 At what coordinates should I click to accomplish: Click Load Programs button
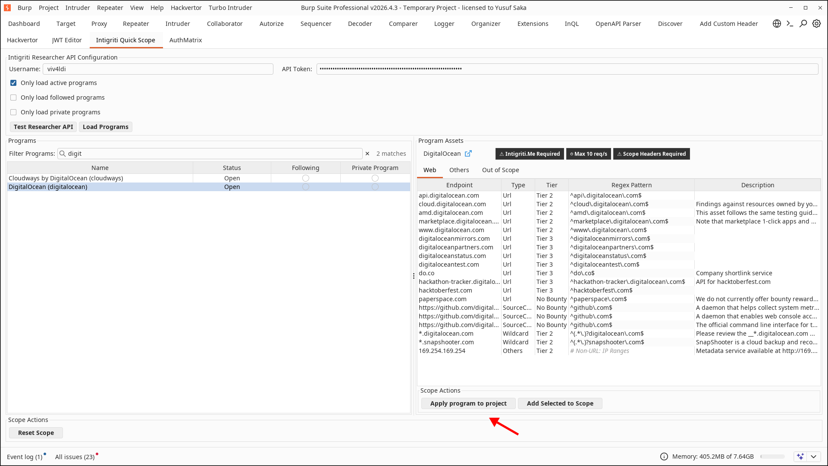[x=106, y=127]
